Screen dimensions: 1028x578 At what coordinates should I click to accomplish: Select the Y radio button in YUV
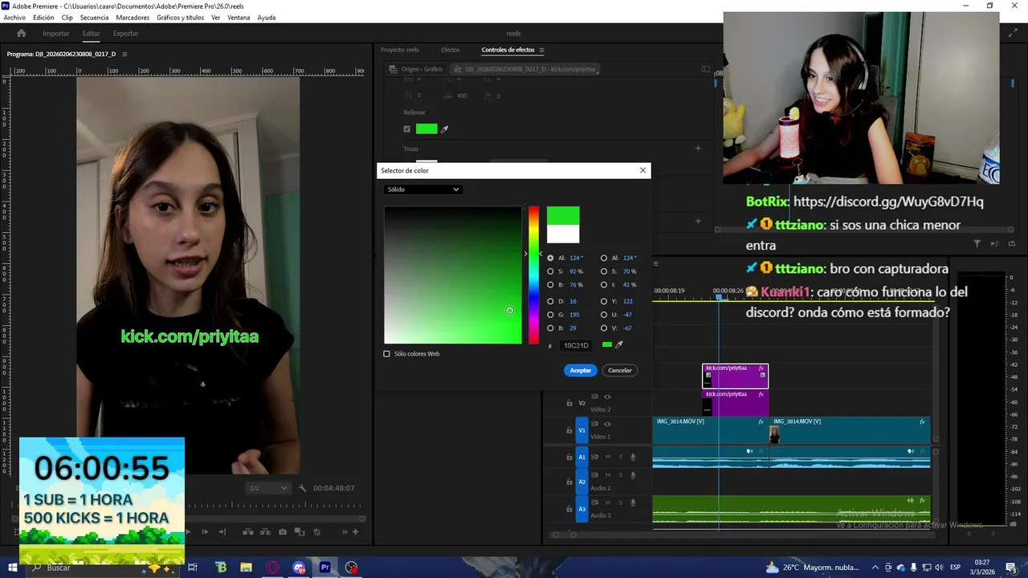tap(604, 301)
